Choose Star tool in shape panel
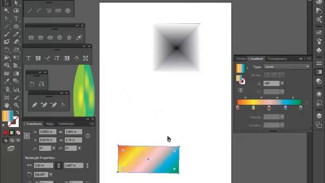Image resolution: width=325 pixels, height=183 pixels. pos(69,38)
